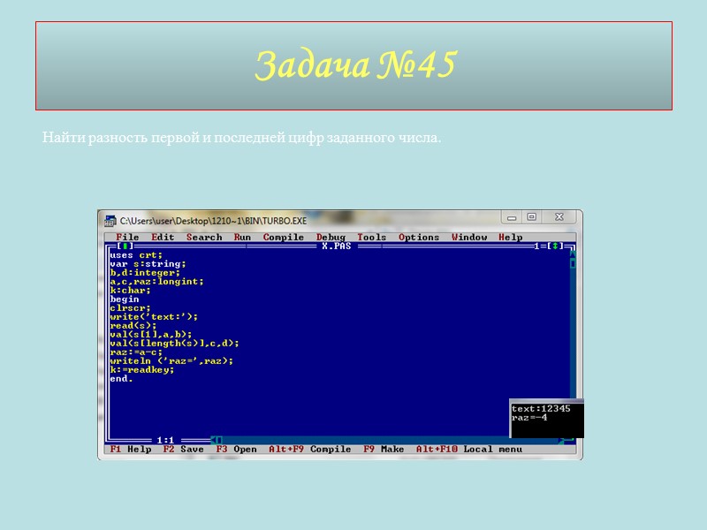
Task: Click the vertical scrollbar up arrow
Action: (x=573, y=254)
